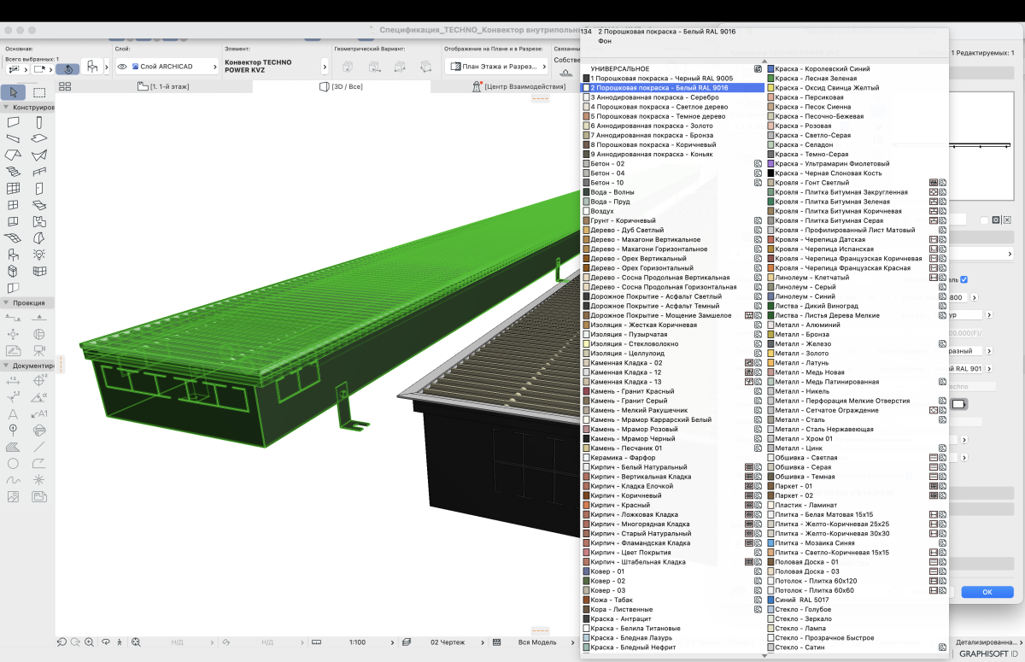Collapse the Проекция toolbox section

[x=7, y=302]
